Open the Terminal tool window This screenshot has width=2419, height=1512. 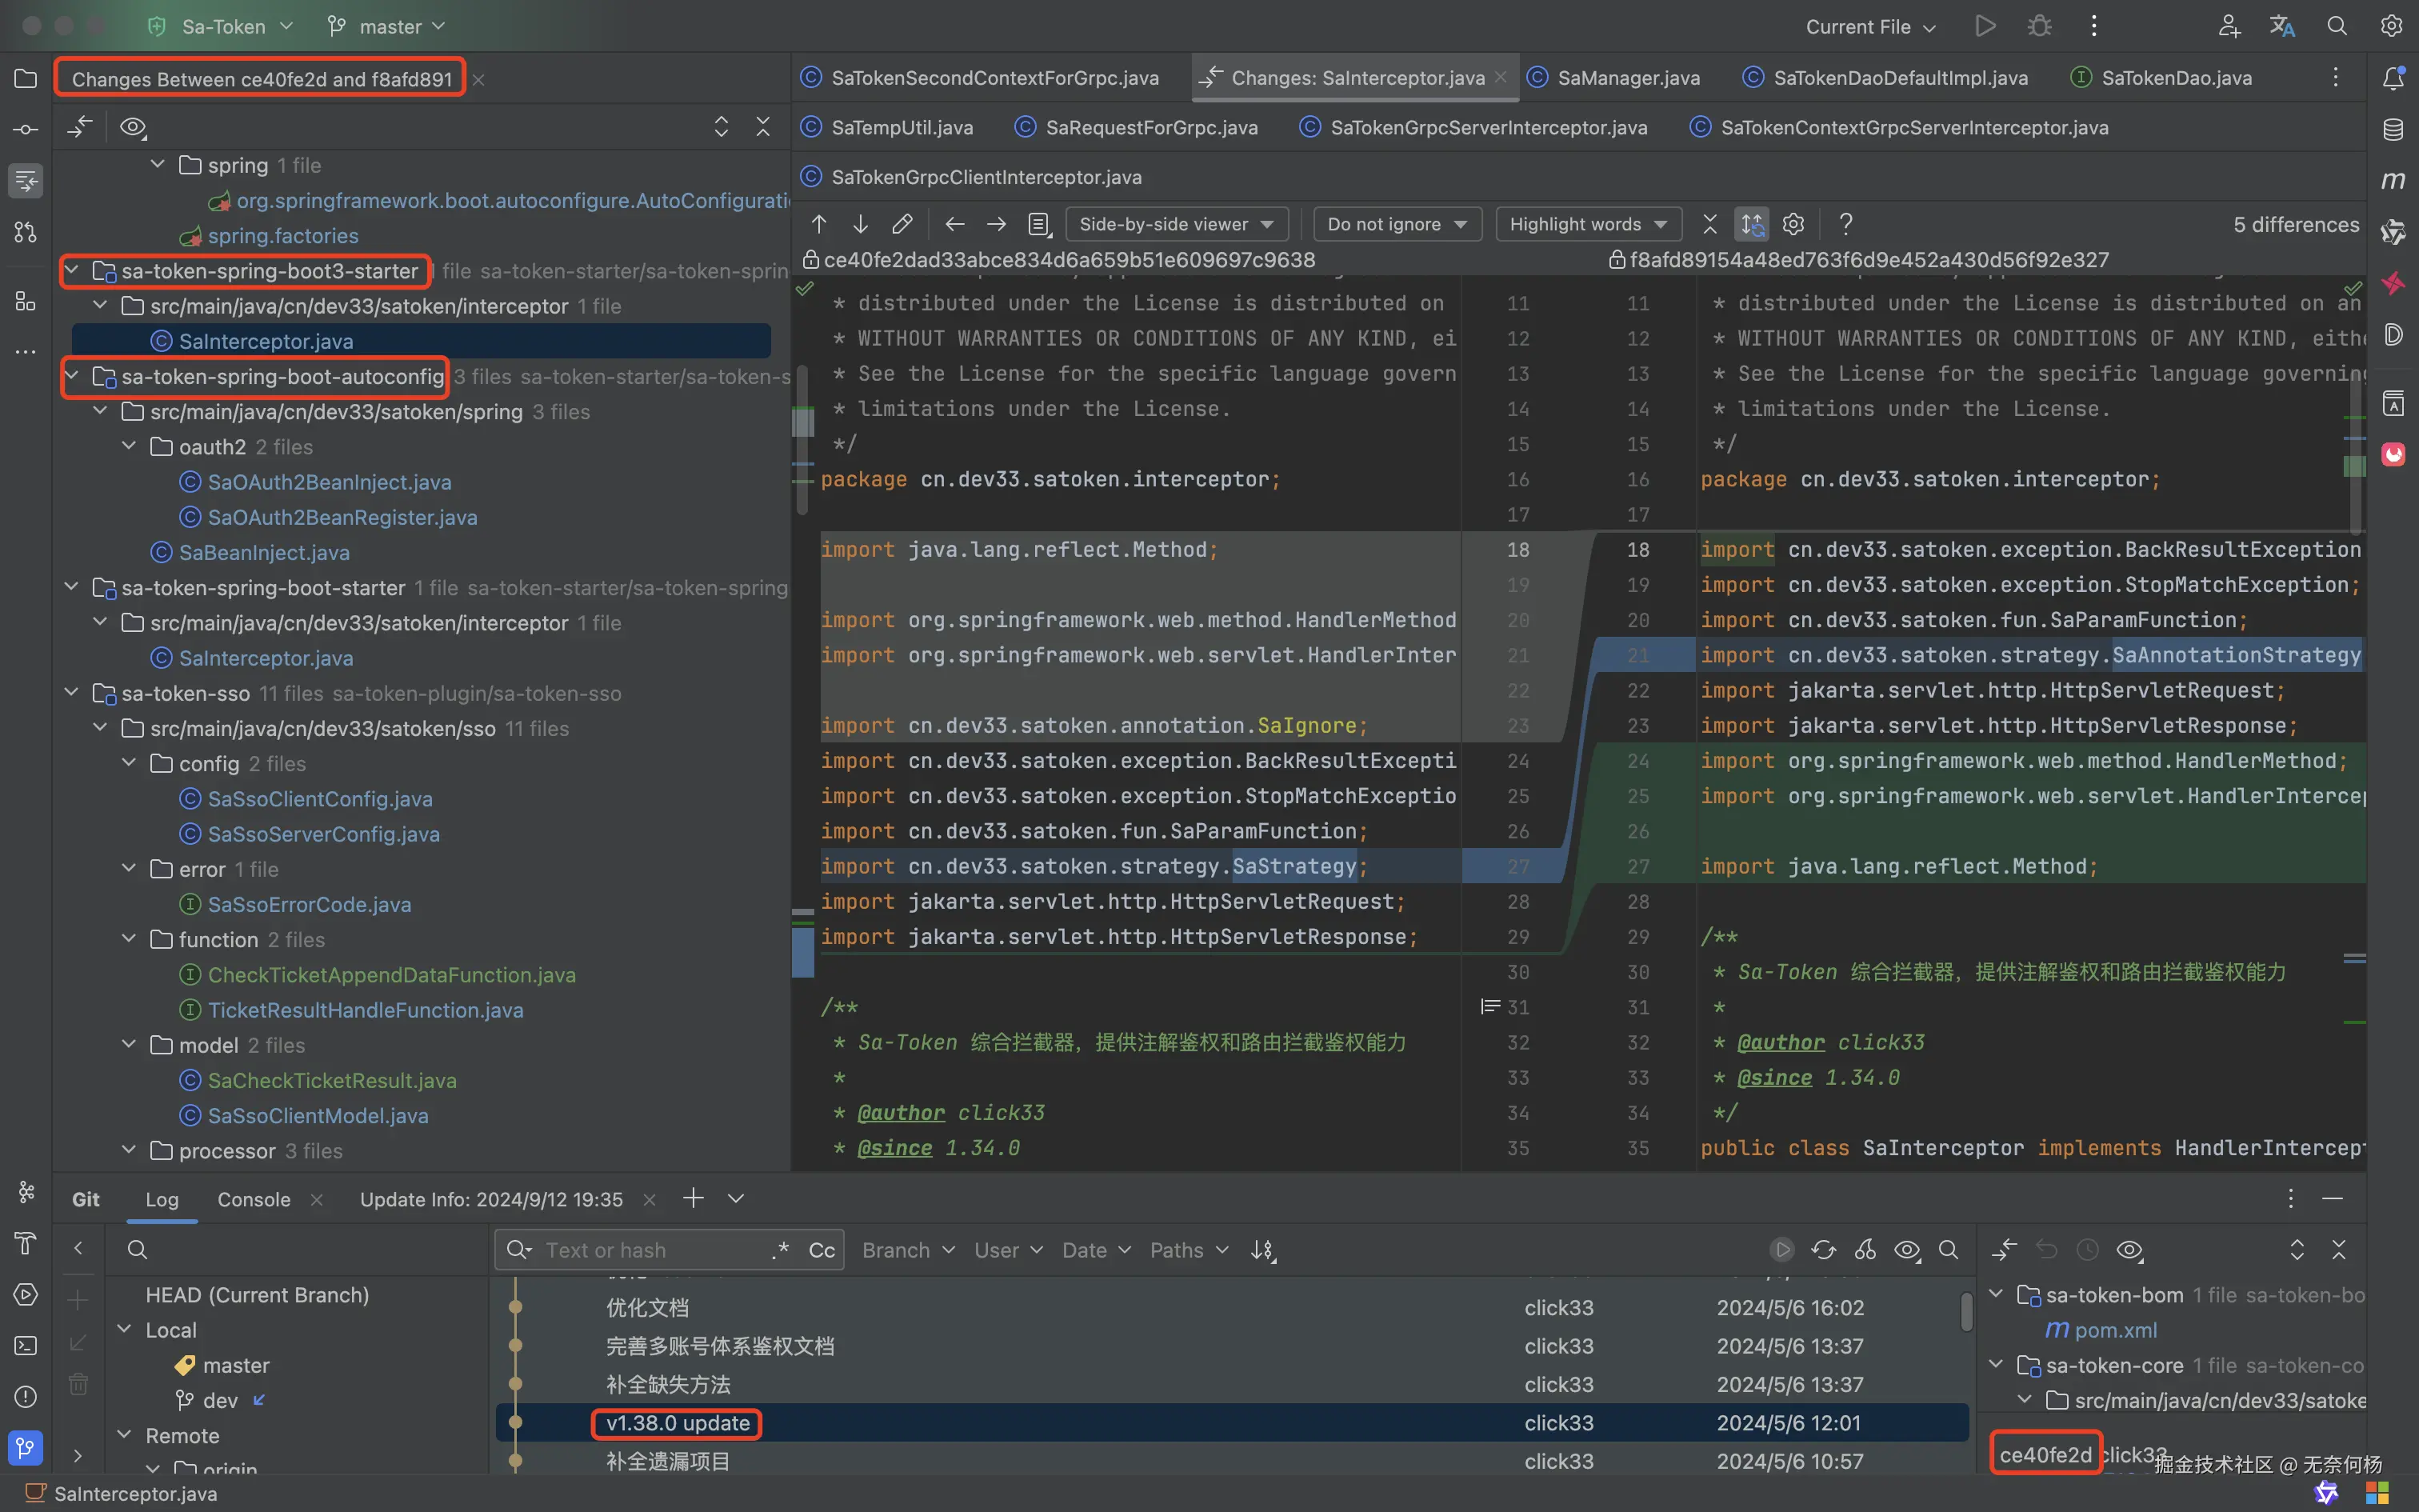click(25, 1345)
